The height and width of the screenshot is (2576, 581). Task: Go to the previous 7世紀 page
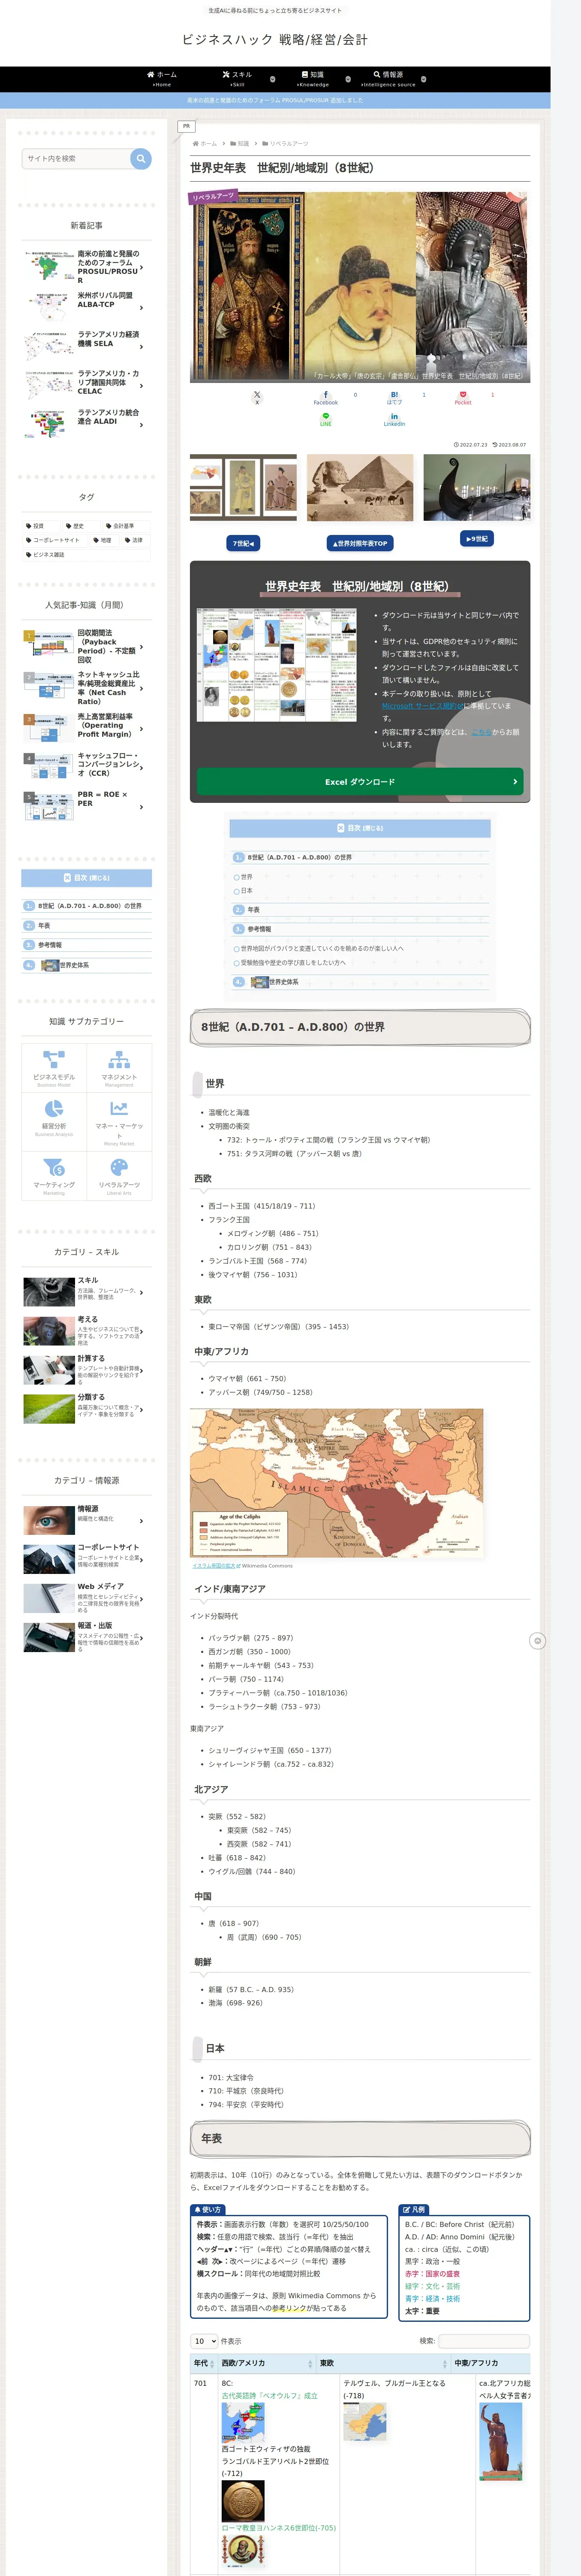coord(244,544)
